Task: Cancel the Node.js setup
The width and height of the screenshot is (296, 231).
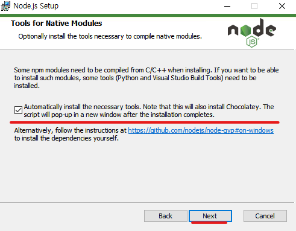Action: 265,216
